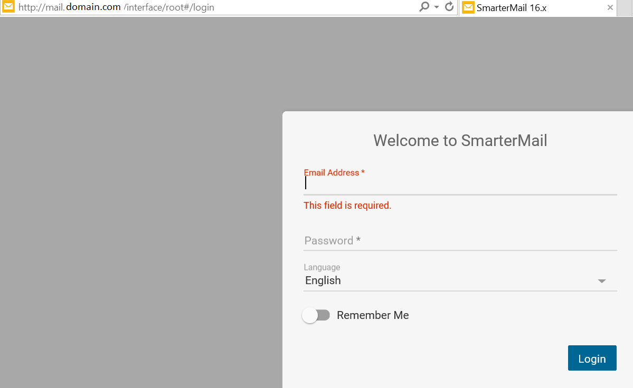The height and width of the screenshot is (388, 633).
Task: Click the 'This field is required.' message
Action: 347,206
